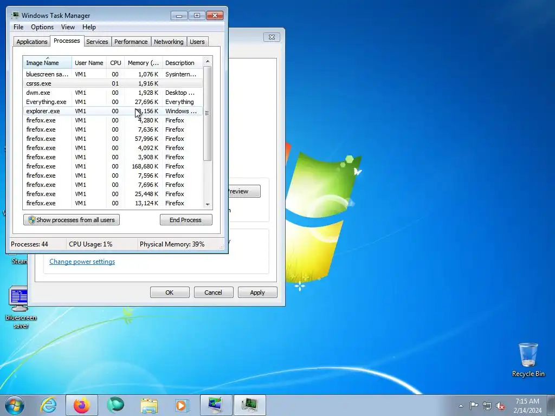
Task: Switch to the Performance tab
Action: pyautogui.click(x=131, y=42)
